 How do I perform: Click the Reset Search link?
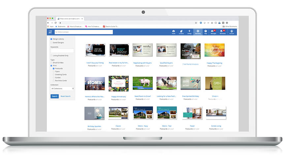(x=65, y=96)
